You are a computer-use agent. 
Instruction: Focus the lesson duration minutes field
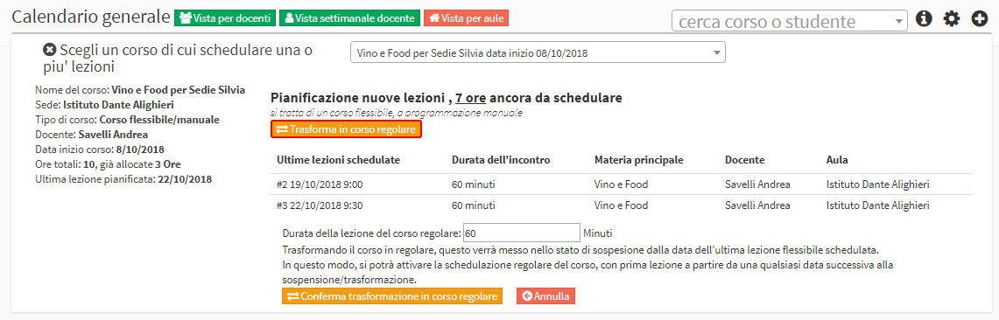(522, 233)
